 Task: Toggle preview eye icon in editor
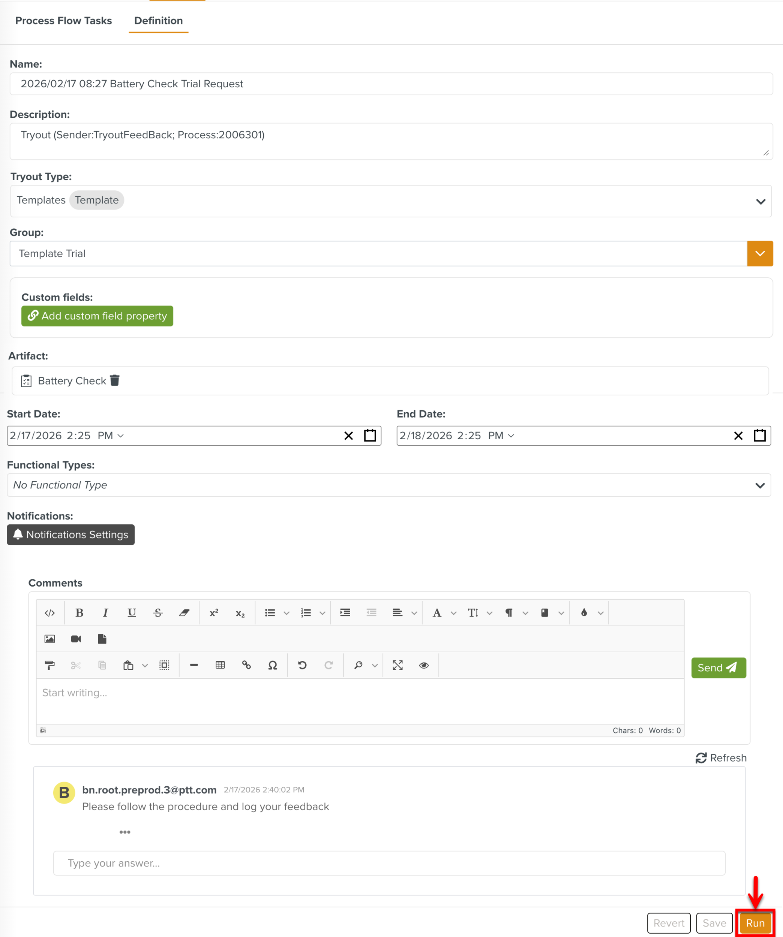tap(424, 665)
